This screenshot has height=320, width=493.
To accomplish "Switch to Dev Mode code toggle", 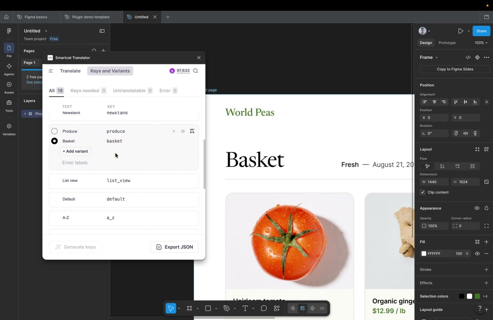I will point(322,308).
